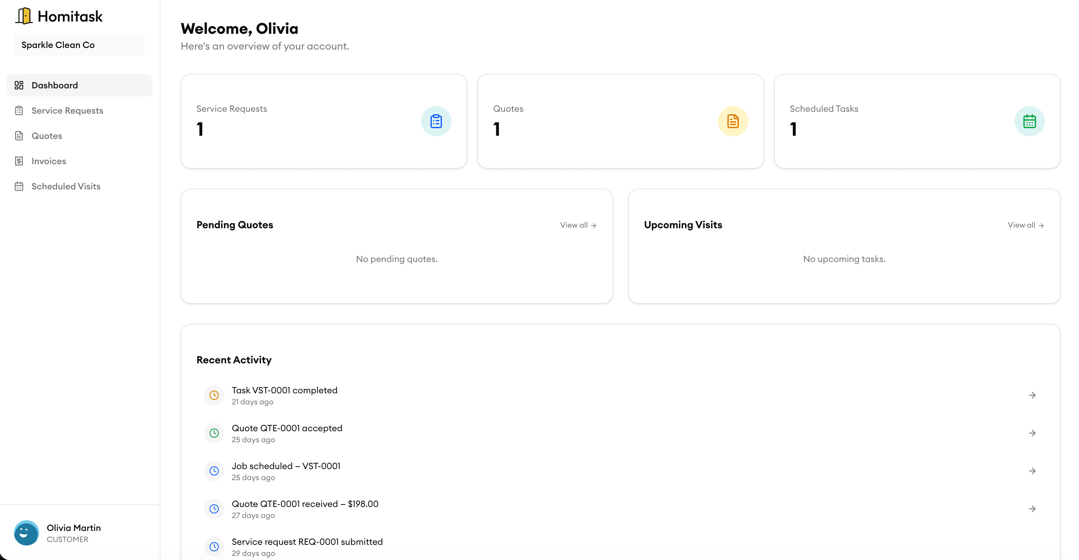Click the Invoices dollar icon in sidebar

[x=19, y=161]
